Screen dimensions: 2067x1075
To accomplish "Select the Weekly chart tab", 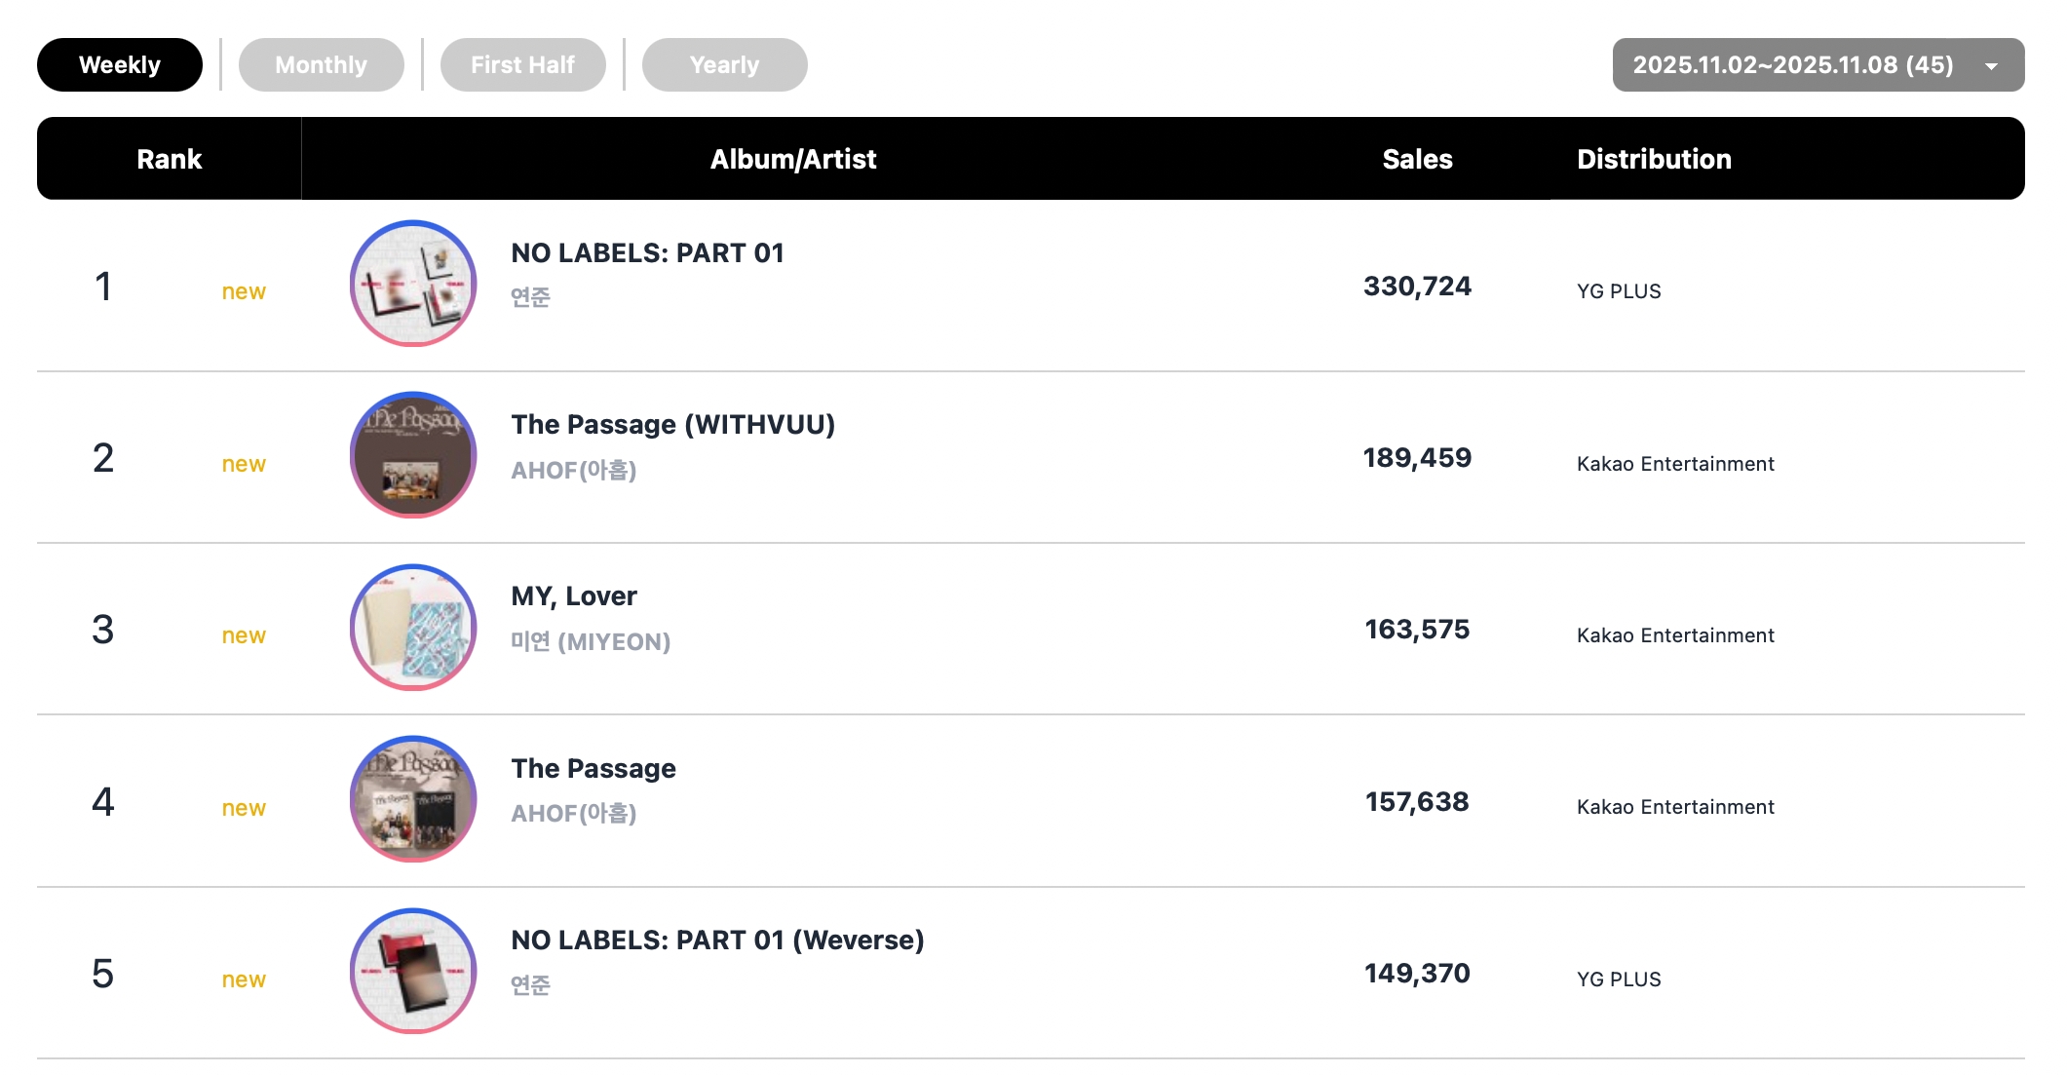I will tap(119, 64).
